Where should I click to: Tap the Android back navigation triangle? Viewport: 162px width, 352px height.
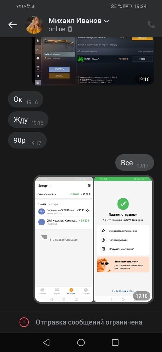click(47, 342)
